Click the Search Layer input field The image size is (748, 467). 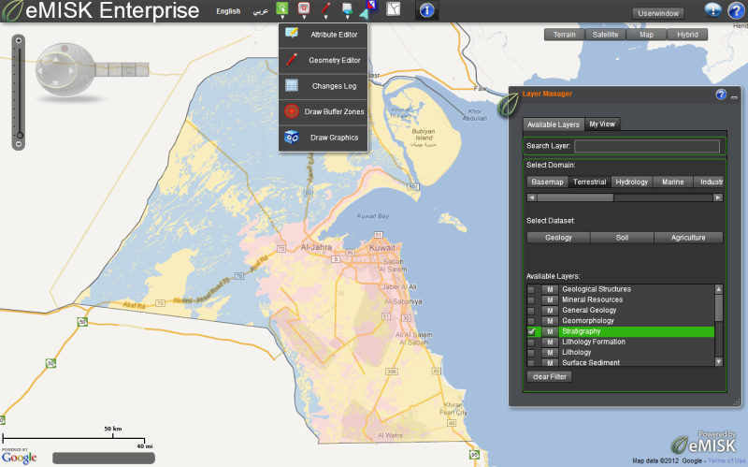pos(647,146)
